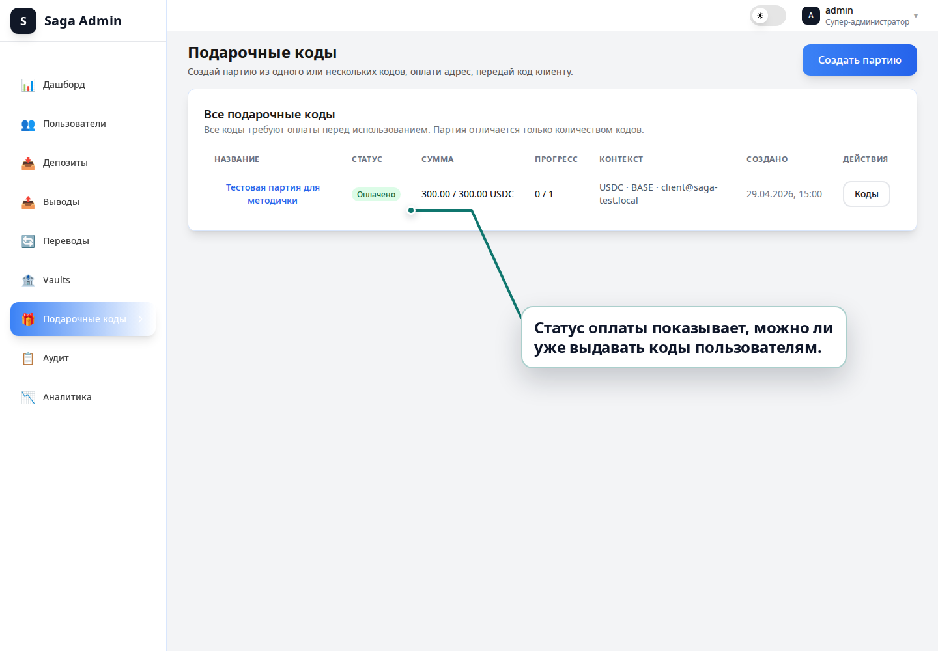Click the Withdrawals outbox tray icon

[28, 202]
